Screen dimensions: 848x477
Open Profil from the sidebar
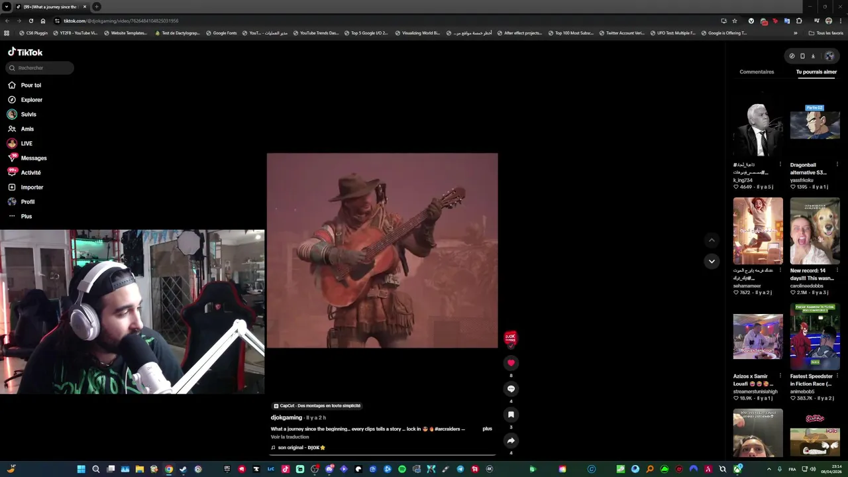21,201
